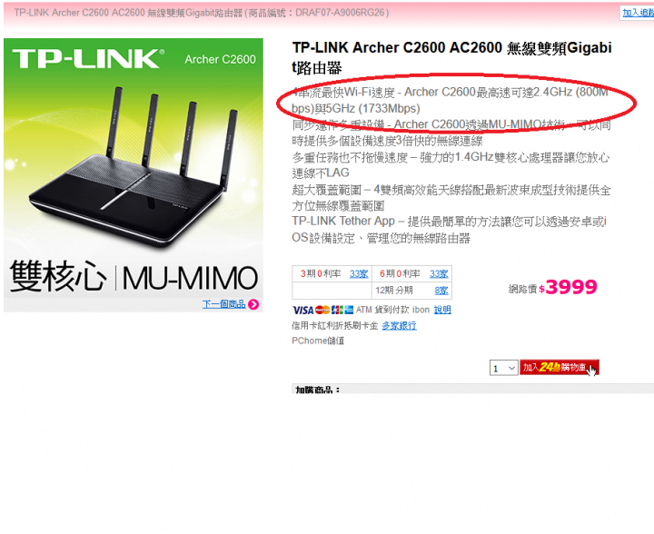Click the pink arrow next-product icon
This screenshot has height=534, width=654.
point(253,304)
